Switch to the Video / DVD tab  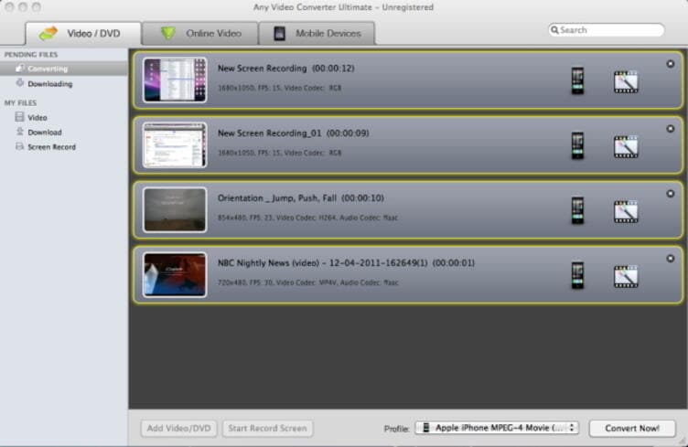coord(83,33)
